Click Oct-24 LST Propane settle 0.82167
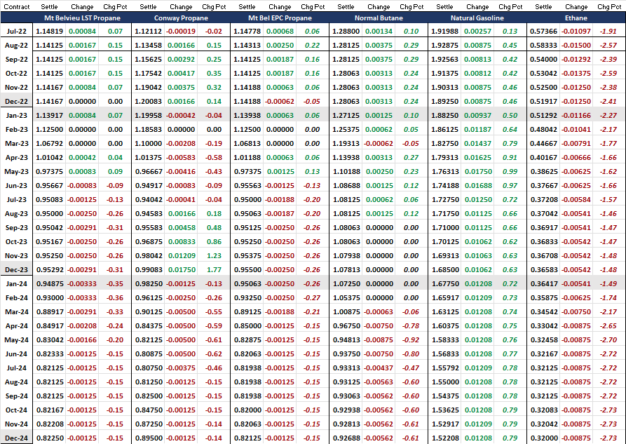 point(49,410)
